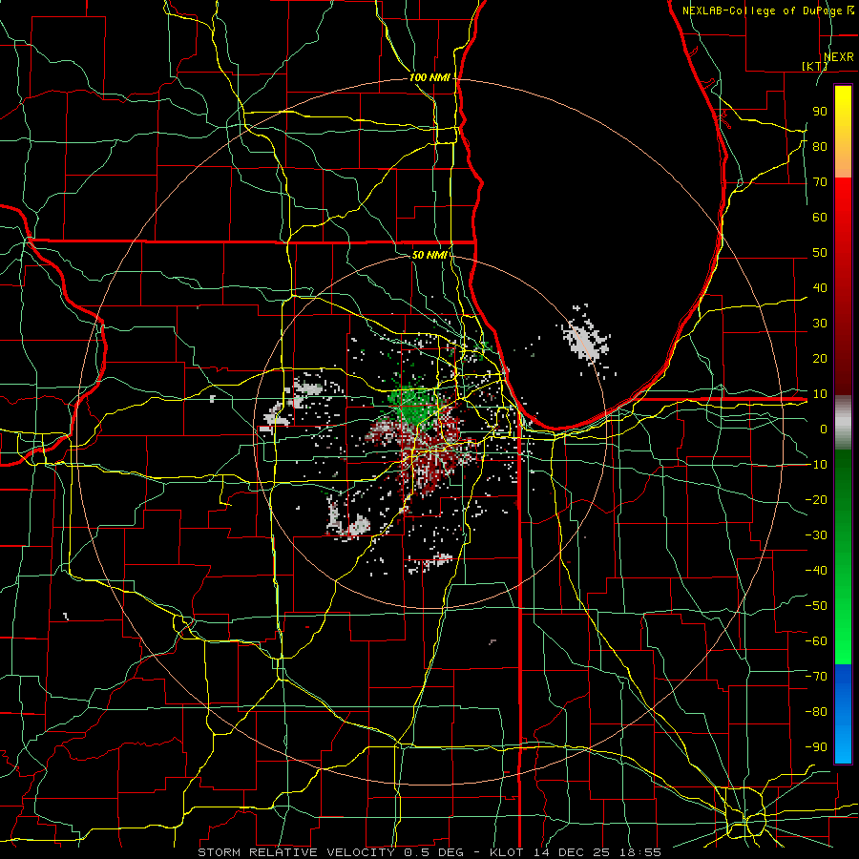Click the 50 value on velocity scale
The image size is (859, 859).
(820, 253)
